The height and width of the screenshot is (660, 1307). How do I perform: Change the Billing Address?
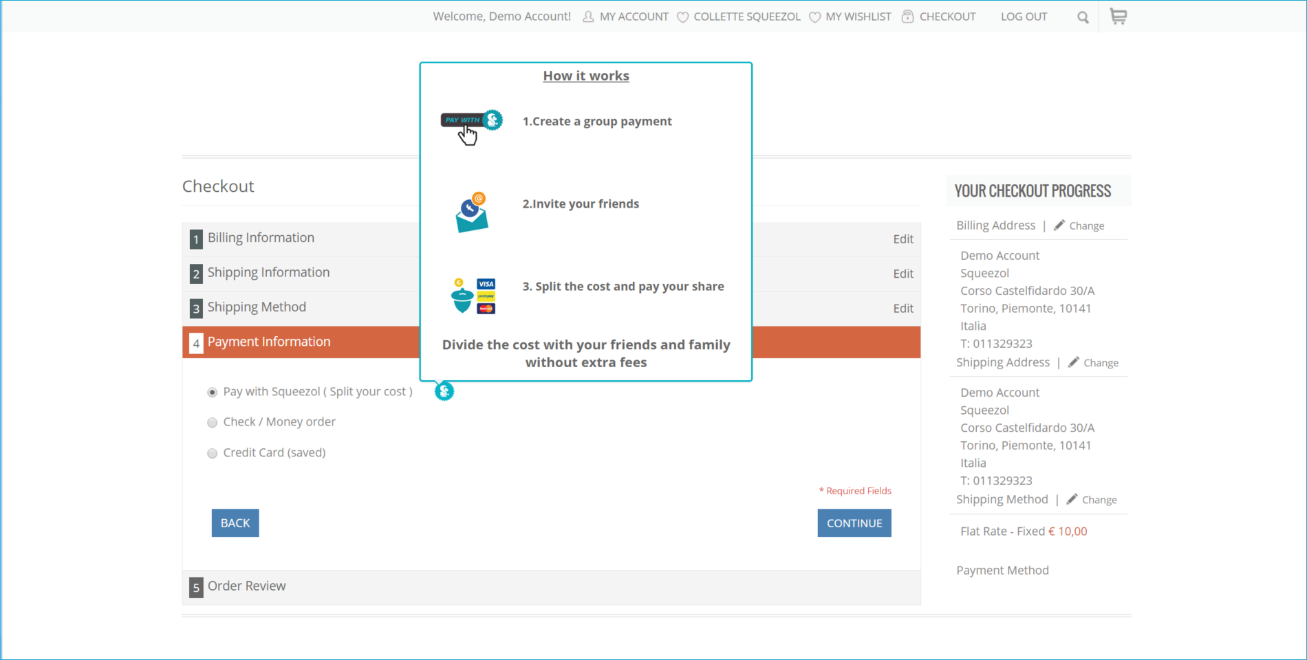coord(1086,225)
